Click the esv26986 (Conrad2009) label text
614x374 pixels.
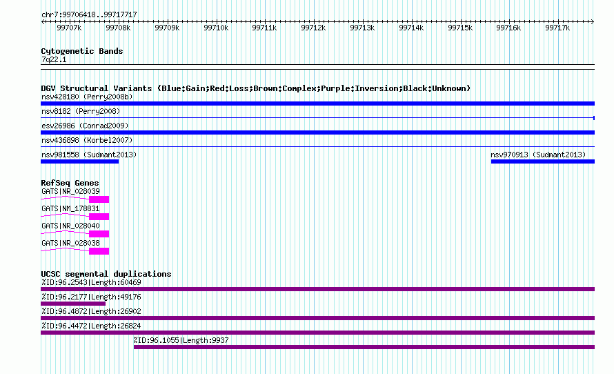click(x=85, y=126)
